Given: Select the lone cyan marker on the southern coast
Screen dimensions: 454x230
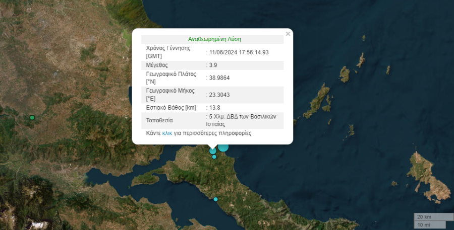Looking at the screenshot, I should click(216, 199).
